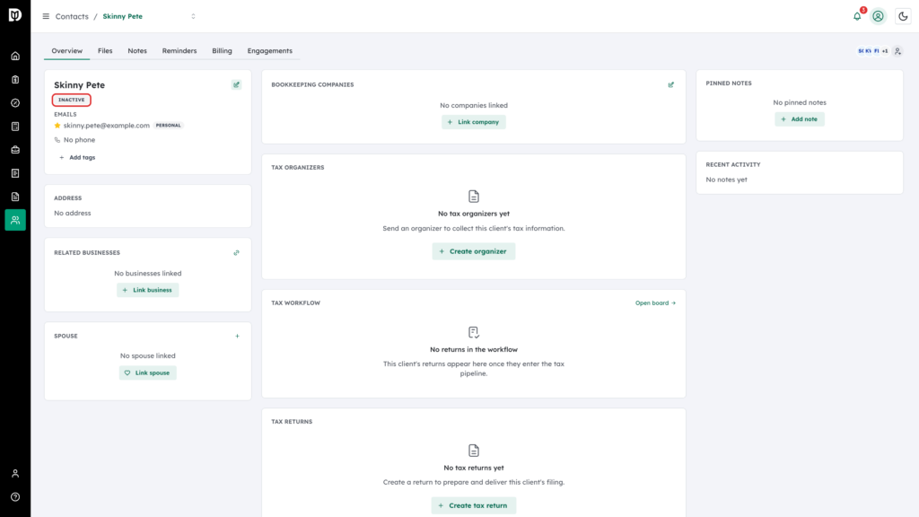This screenshot has height=517, width=919.
Task: Toggle dark mode moon icon
Action: (x=903, y=16)
